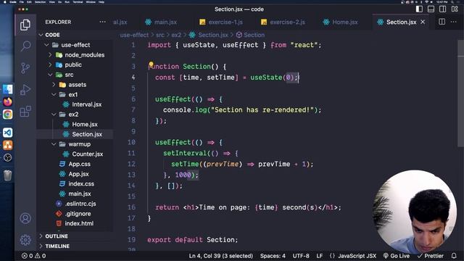Close the Section.jsx tab
This screenshot has height=261, width=464.
[423, 22]
